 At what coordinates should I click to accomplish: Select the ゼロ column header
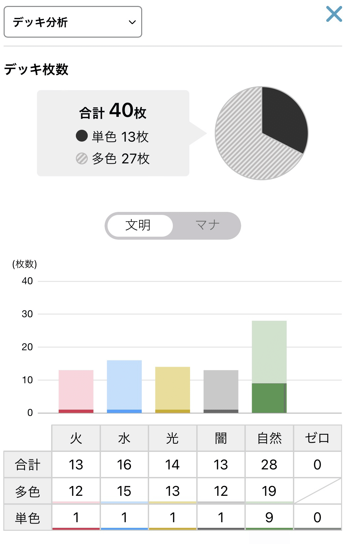coord(317,438)
